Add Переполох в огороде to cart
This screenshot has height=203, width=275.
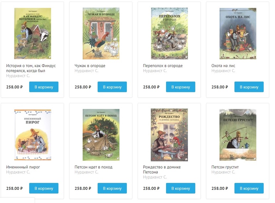pyautogui.click(x=181, y=87)
